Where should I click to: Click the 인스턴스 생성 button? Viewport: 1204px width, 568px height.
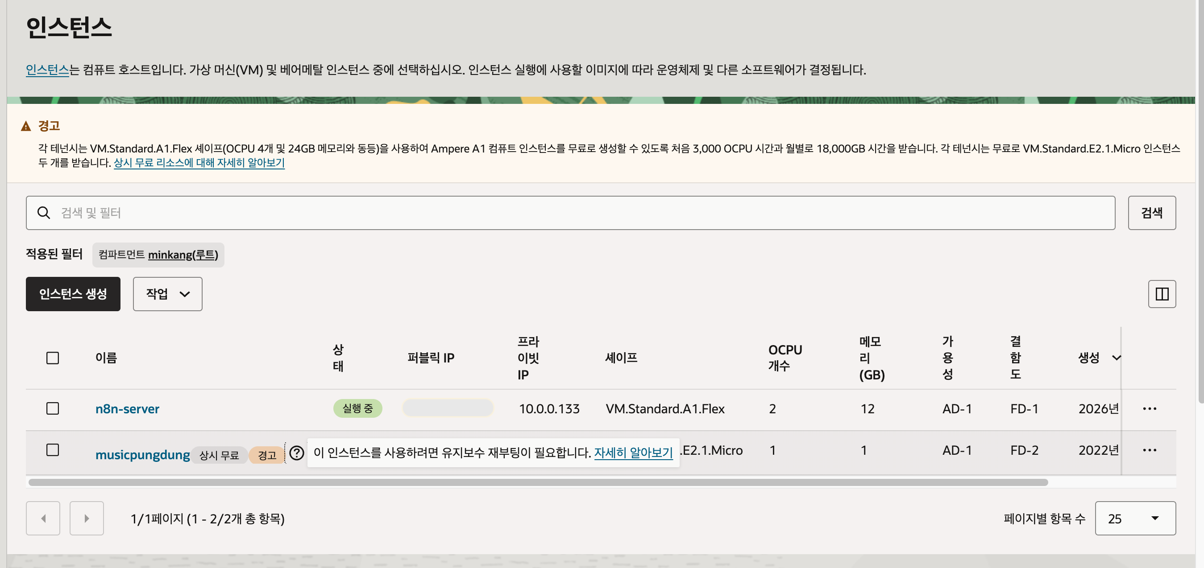coord(73,294)
